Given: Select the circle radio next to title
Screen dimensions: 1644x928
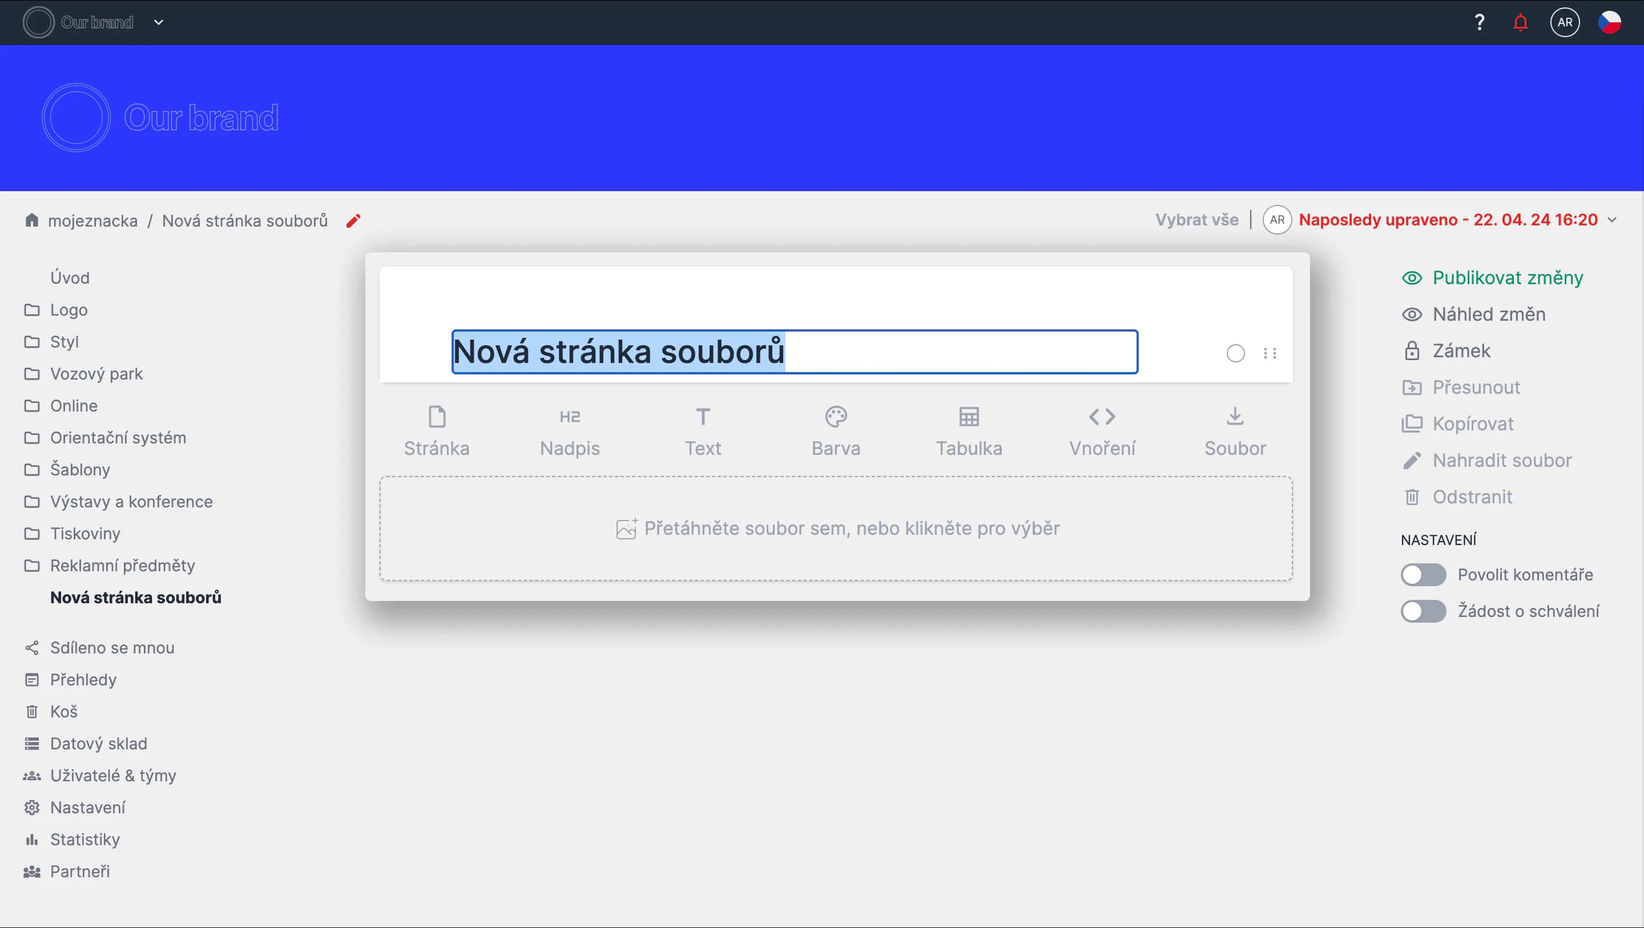Looking at the screenshot, I should [1235, 353].
